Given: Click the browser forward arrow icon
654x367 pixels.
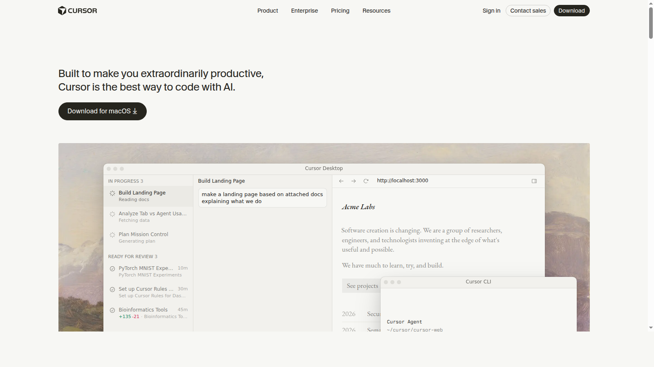Looking at the screenshot, I should 354,181.
